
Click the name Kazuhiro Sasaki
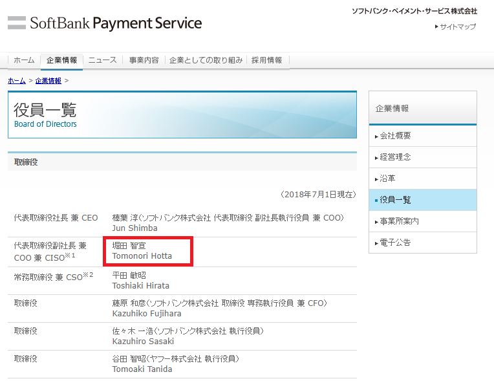(143, 342)
